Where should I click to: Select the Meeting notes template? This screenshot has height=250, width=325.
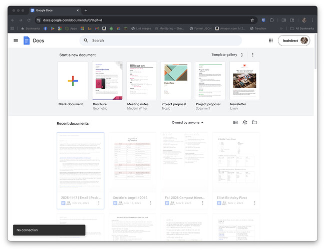click(x=142, y=81)
